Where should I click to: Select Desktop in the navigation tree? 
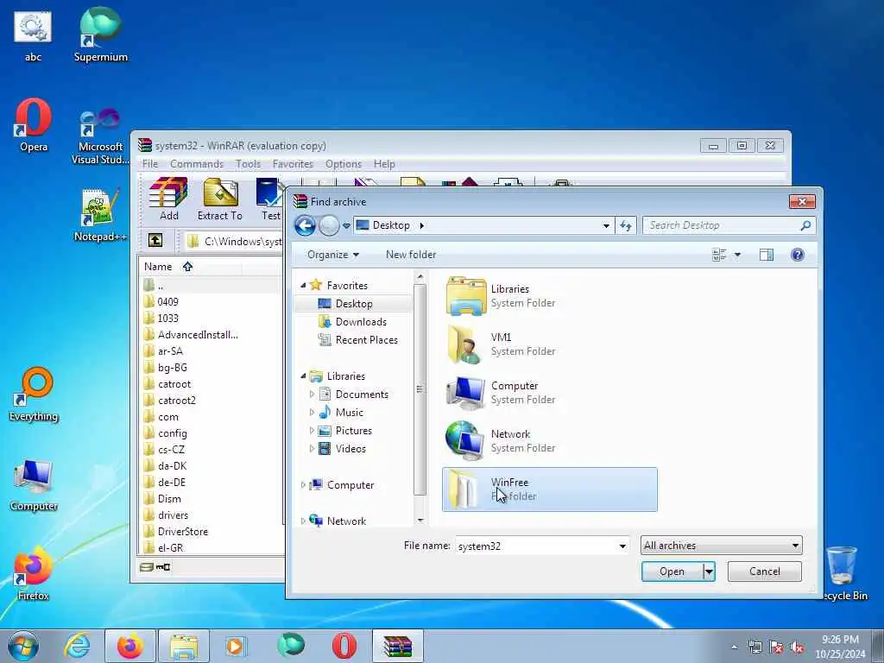[x=353, y=304]
